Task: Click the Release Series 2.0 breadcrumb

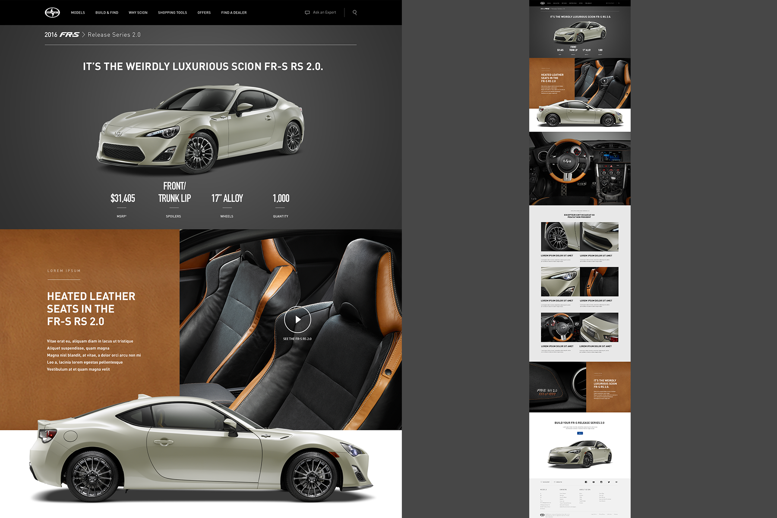Action: (114, 35)
